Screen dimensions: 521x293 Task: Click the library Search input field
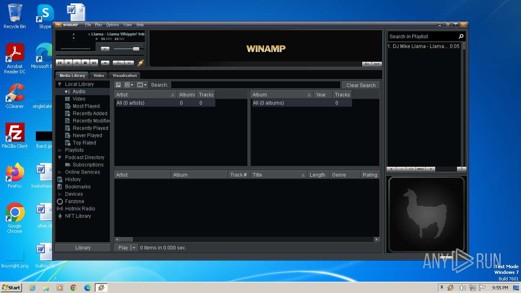tap(256, 85)
